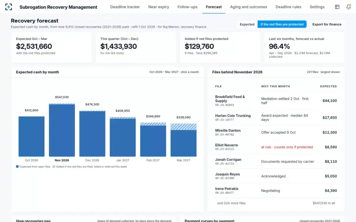Click 'Offer accepted 9 Oct' reason
Viewport: 356px width, 222px height.
pyautogui.click(x=278, y=132)
